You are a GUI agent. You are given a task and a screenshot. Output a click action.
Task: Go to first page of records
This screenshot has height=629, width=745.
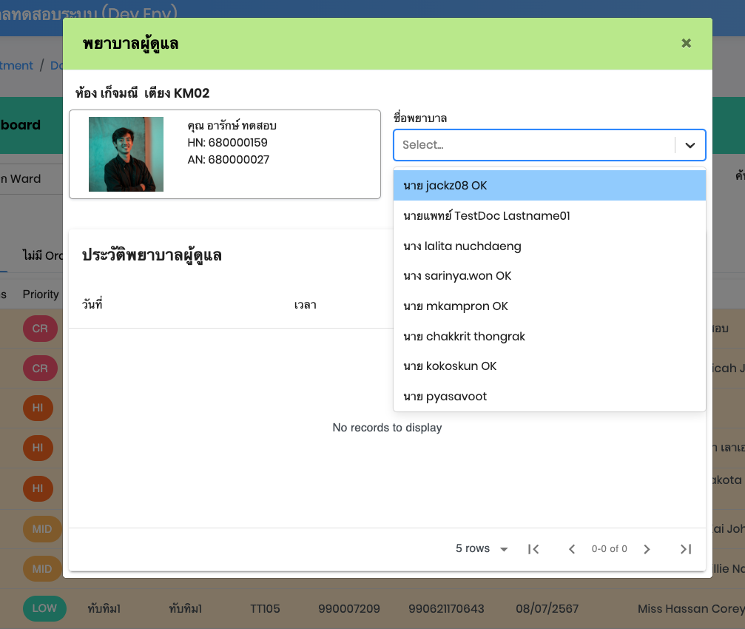pyautogui.click(x=533, y=549)
